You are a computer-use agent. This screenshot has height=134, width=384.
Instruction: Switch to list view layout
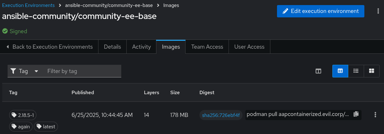click(x=356, y=71)
